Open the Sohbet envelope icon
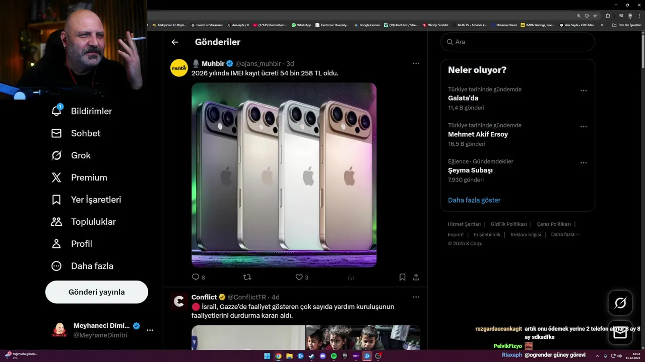This screenshot has width=645, height=362. 56,133
